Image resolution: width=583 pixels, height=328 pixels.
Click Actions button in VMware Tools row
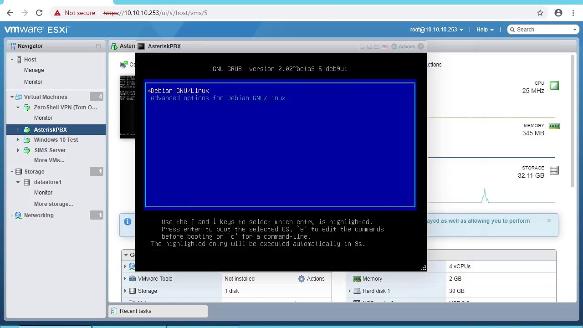click(x=312, y=279)
